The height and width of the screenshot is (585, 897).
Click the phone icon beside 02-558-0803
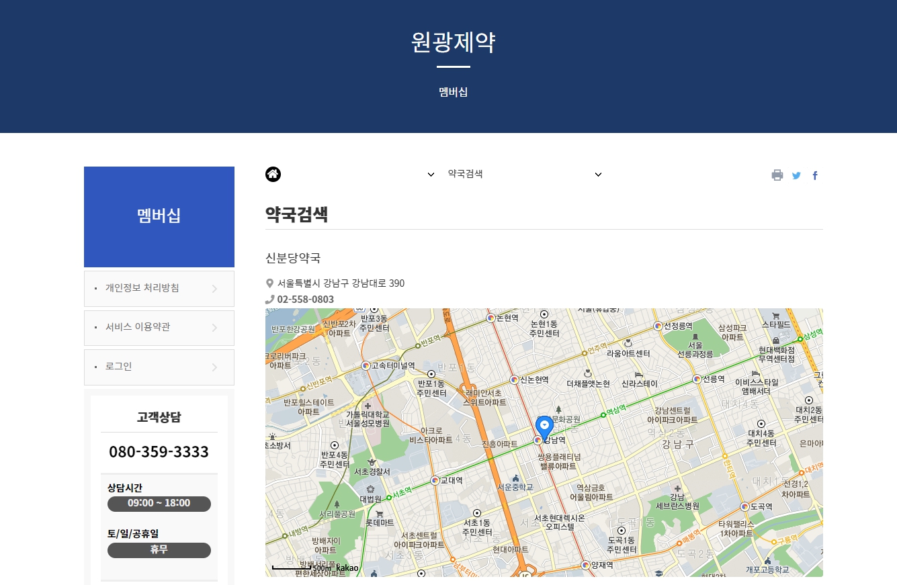pyautogui.click(x=270, y=300)
